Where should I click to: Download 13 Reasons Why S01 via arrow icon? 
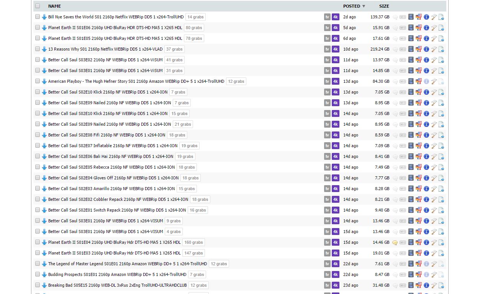44,49
